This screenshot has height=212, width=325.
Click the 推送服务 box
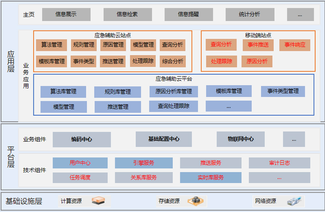(x=210, y=163)
